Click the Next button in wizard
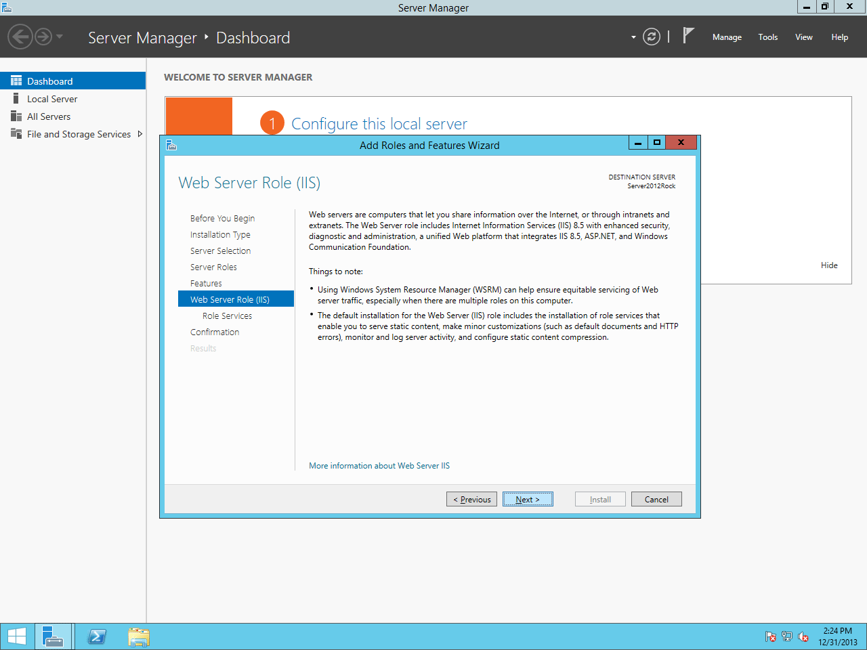Viewport: 867px width, 650px height. (528, 499)
